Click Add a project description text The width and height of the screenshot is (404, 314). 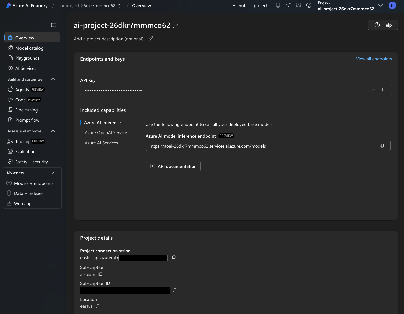coord(109,39)
